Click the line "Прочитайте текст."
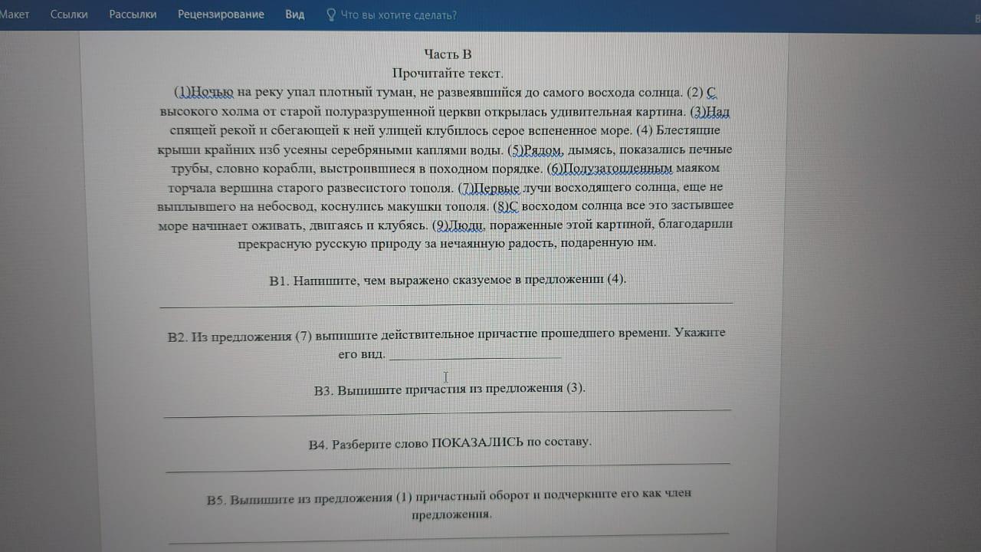 (448, 73)
